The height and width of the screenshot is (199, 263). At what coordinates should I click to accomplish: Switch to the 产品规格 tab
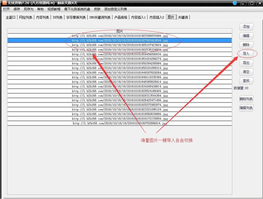tap(121, 17)
